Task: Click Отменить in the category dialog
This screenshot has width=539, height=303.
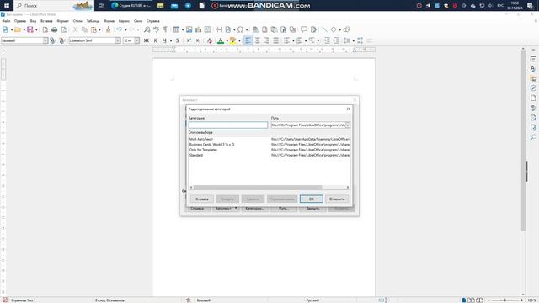Action: click(337, 199)
